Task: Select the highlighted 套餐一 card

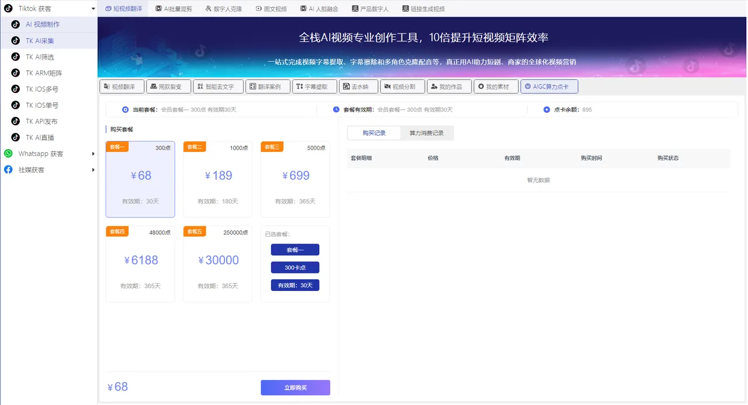Action: tap(140, 178)
